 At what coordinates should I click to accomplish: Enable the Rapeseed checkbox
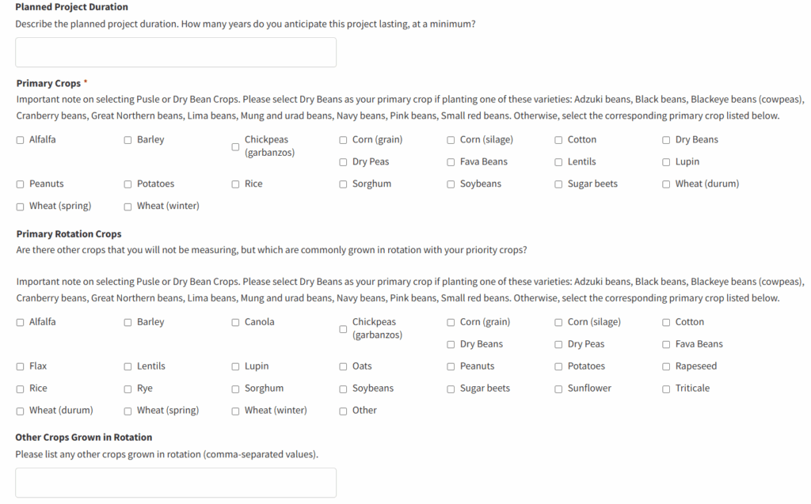pyautogui.click(x=667, y=367)
